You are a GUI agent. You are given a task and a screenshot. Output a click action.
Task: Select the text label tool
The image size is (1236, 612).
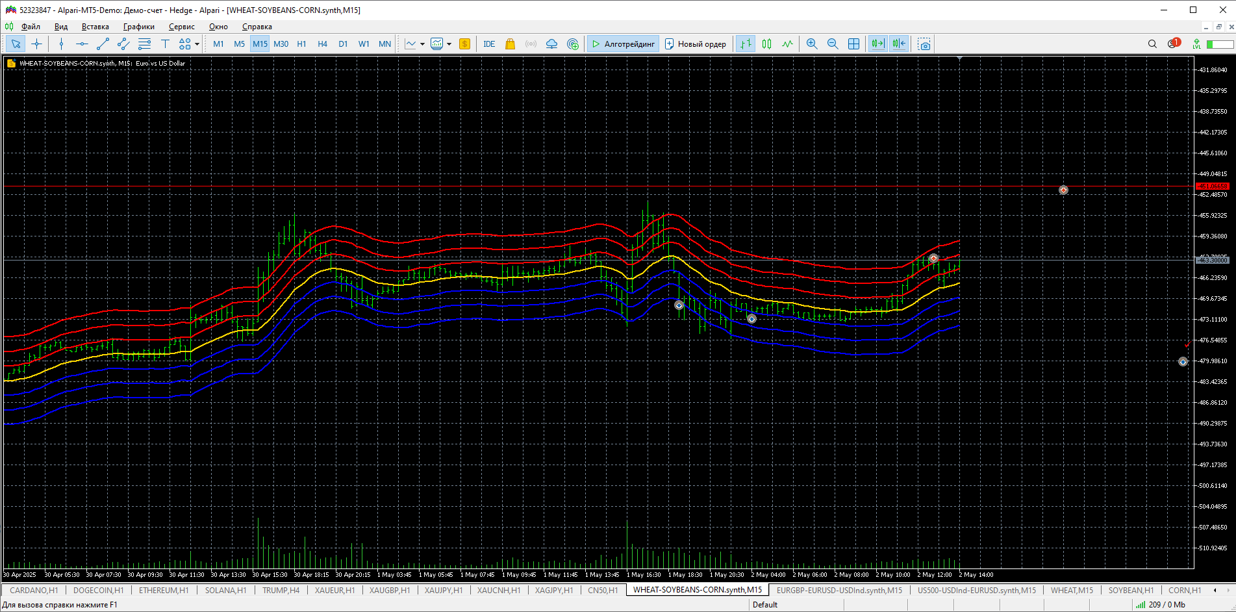coord(165,44)
